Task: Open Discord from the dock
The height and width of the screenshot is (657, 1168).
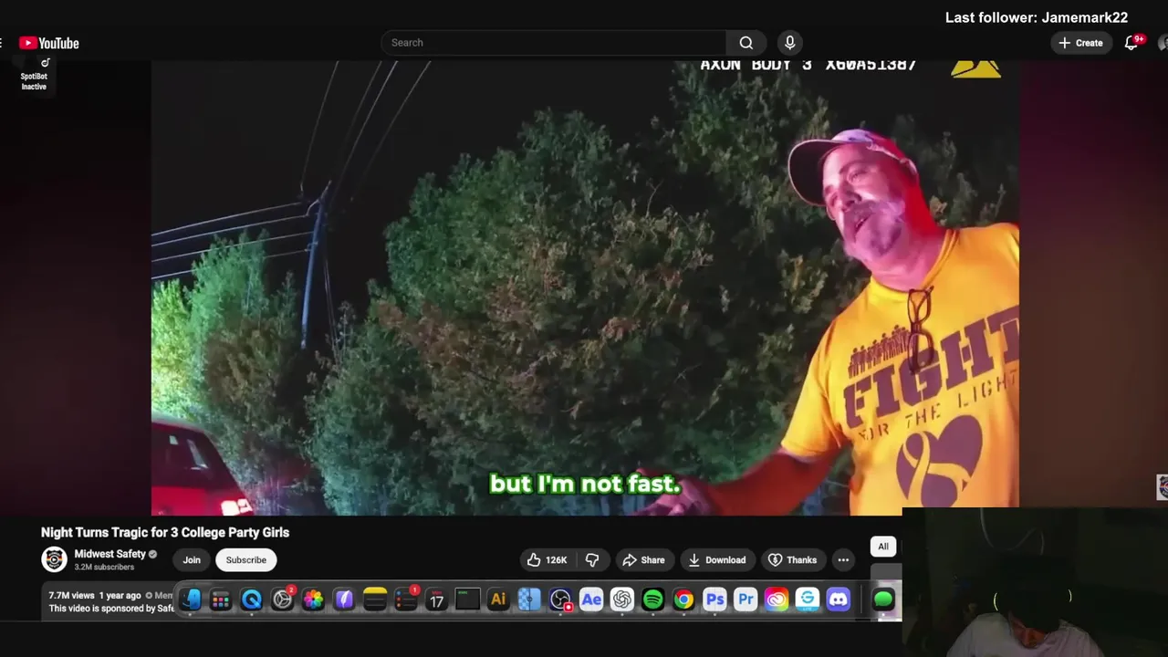Action: (x=838, y=600)
